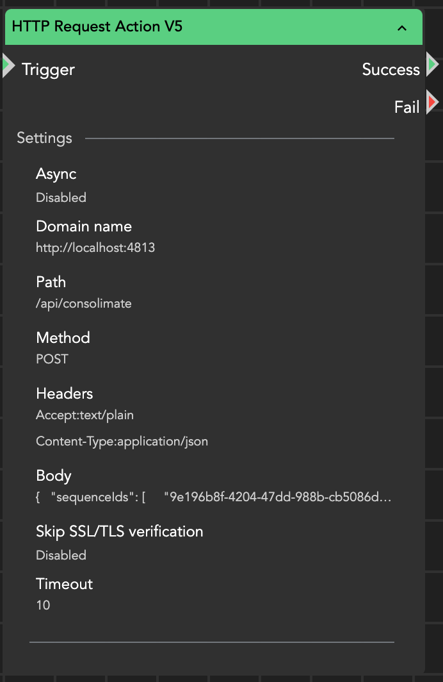
Task: Toggle the Async Disabled setting
Action: point(61,197)
